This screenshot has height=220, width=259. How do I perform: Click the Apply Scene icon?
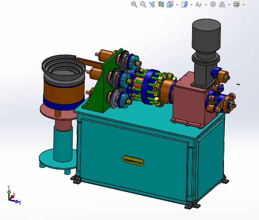click(222, 4)
